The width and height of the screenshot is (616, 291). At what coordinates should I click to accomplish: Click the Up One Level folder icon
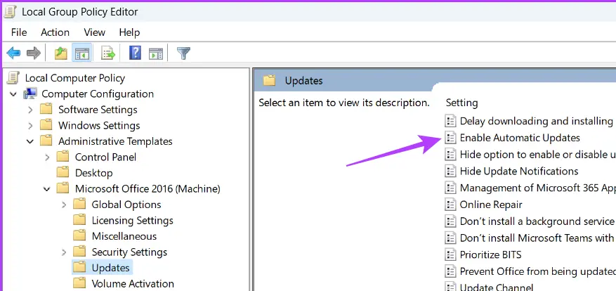coord(61,53)
